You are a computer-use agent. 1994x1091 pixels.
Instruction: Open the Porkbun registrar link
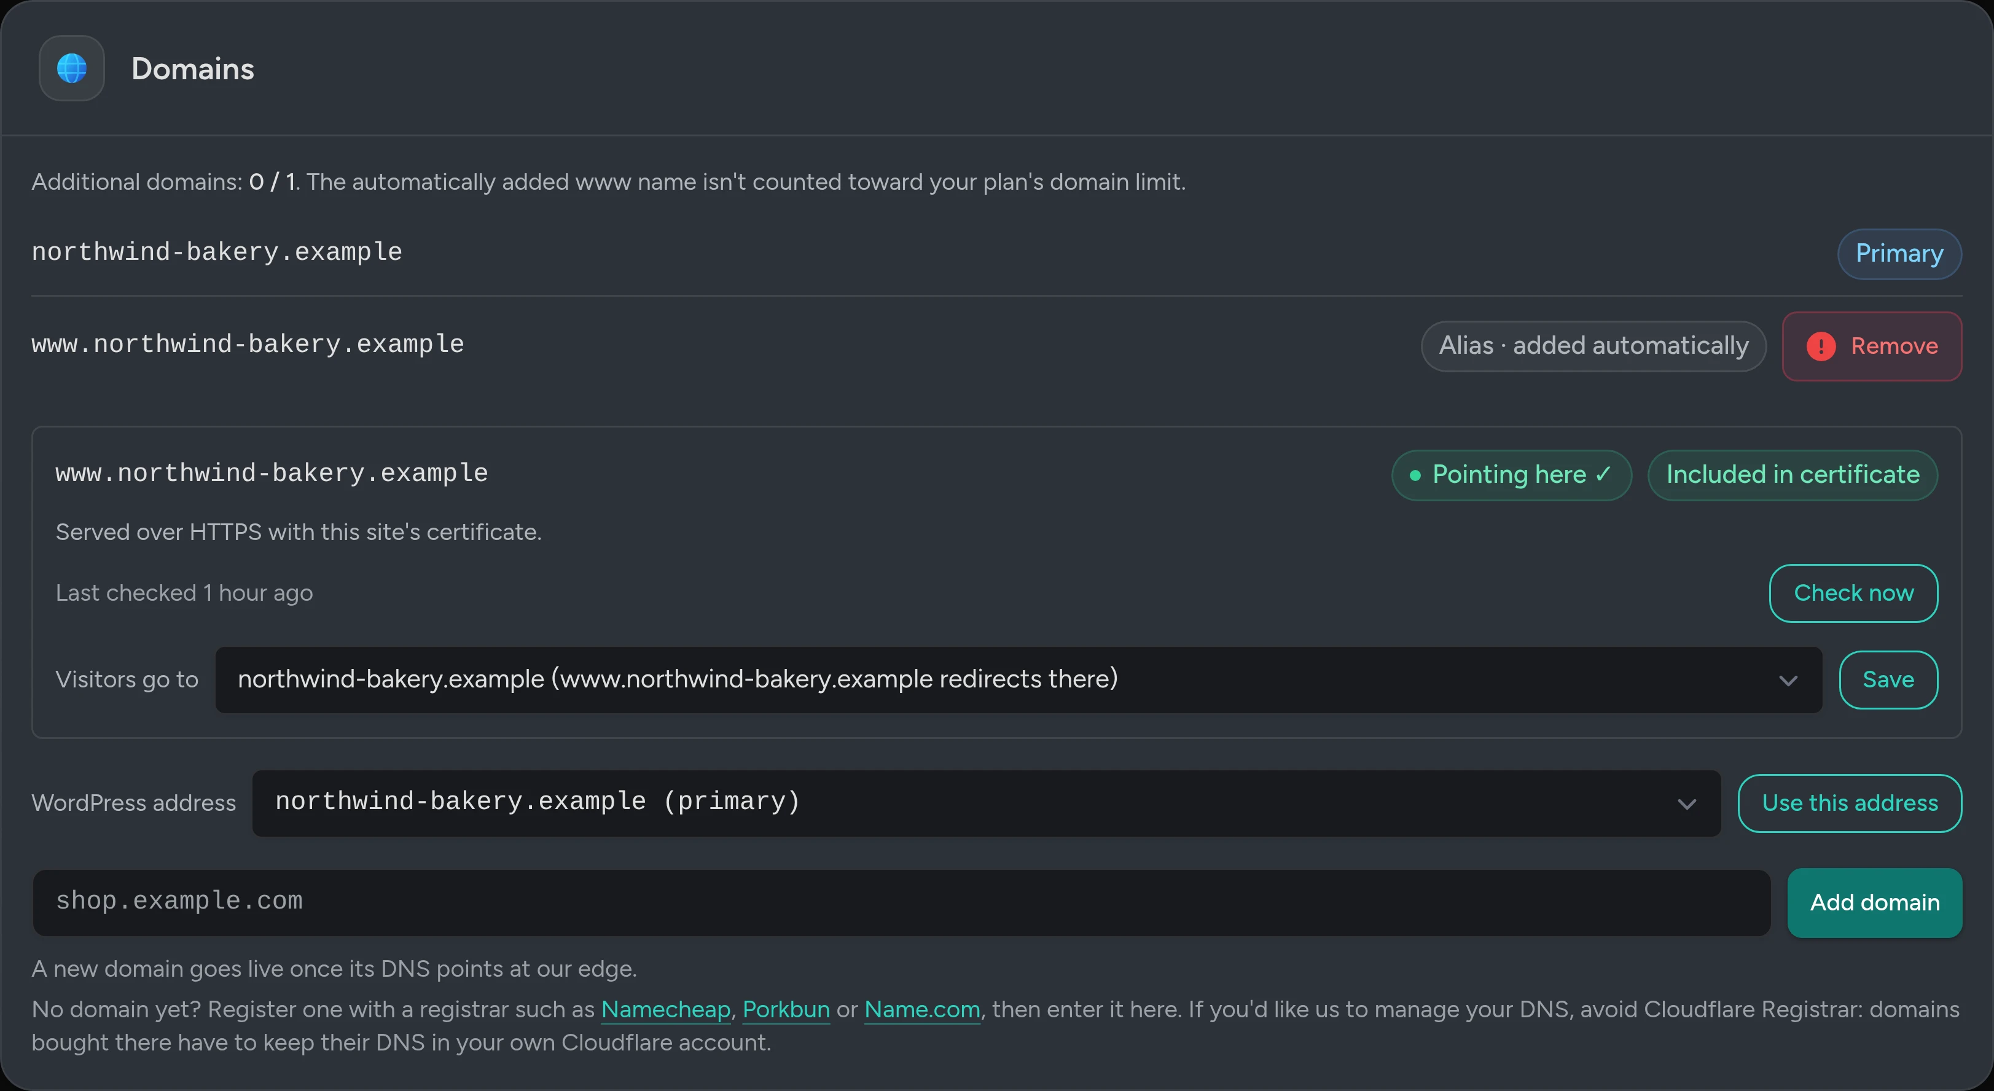[786, 1010]
